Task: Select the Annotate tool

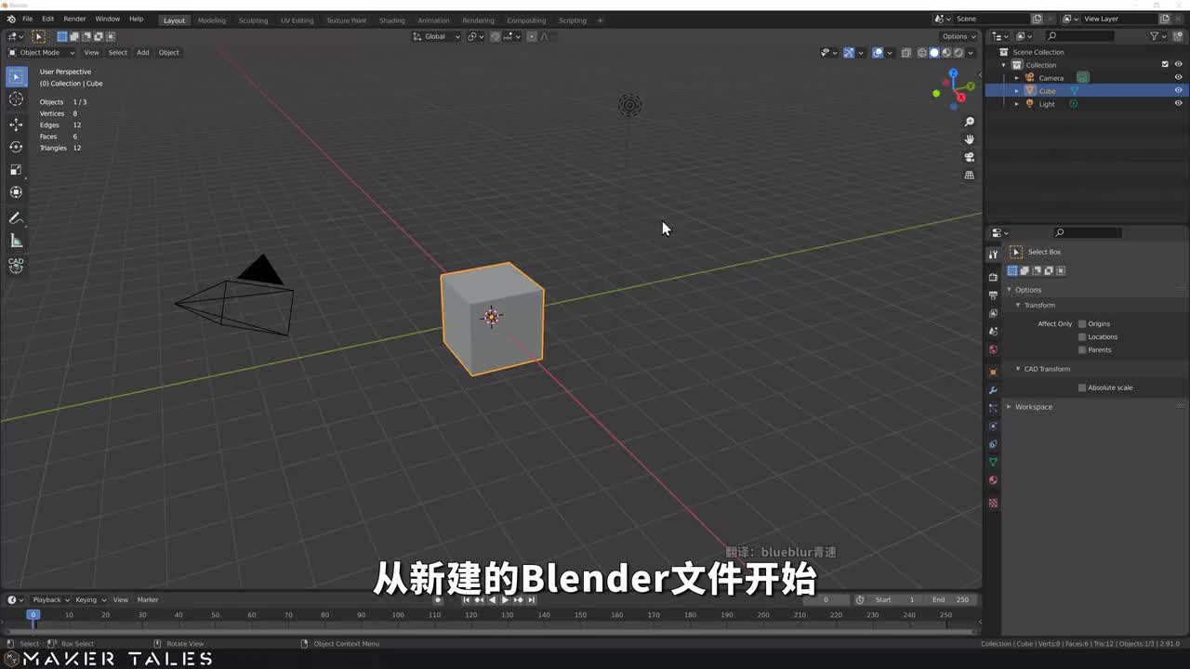Action: pos(16,218)
